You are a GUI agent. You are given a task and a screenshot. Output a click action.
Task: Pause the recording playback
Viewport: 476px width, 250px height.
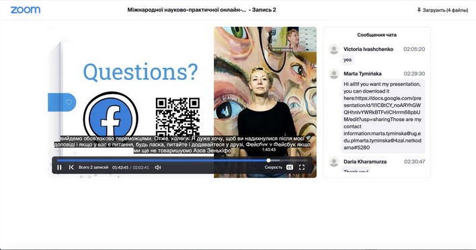[x=59, y=167]
